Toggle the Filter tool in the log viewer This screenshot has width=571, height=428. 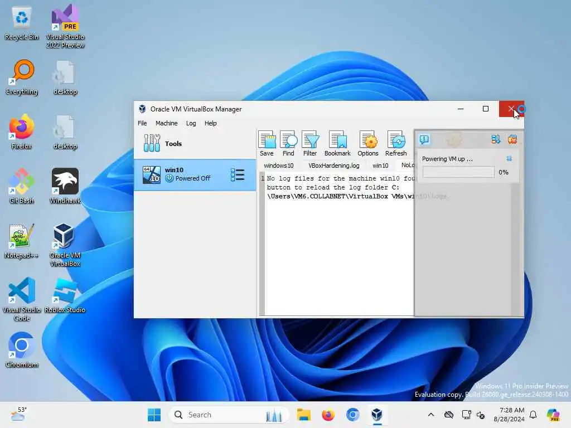tap(310, 144)
